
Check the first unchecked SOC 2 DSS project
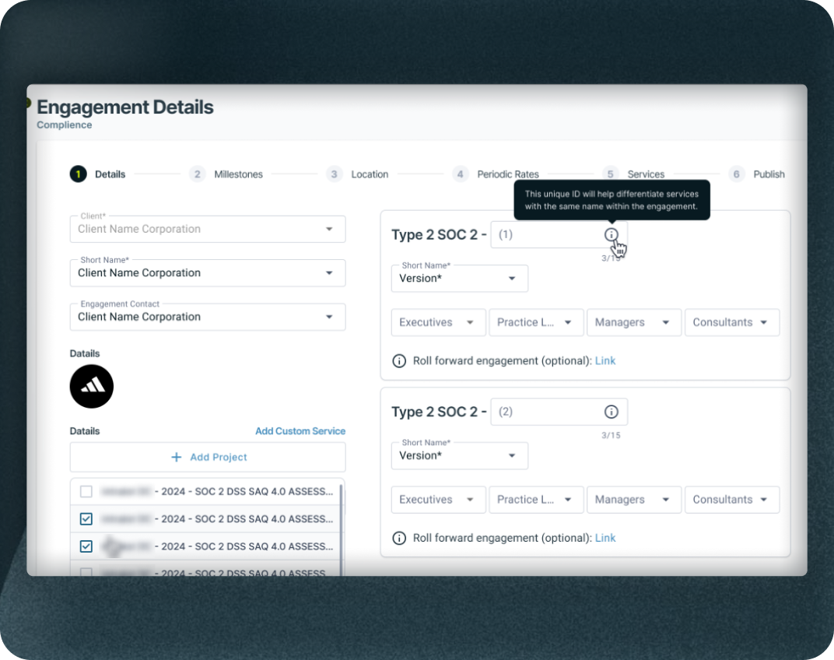(x=86, y=491)
